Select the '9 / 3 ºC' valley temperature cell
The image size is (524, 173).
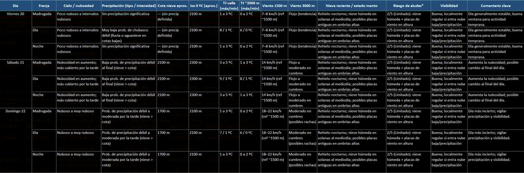pyautogui.click(x=229, y=83)
